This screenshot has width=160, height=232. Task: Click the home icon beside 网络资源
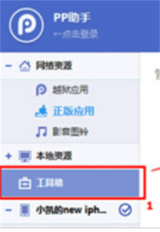tap(25, 66)
